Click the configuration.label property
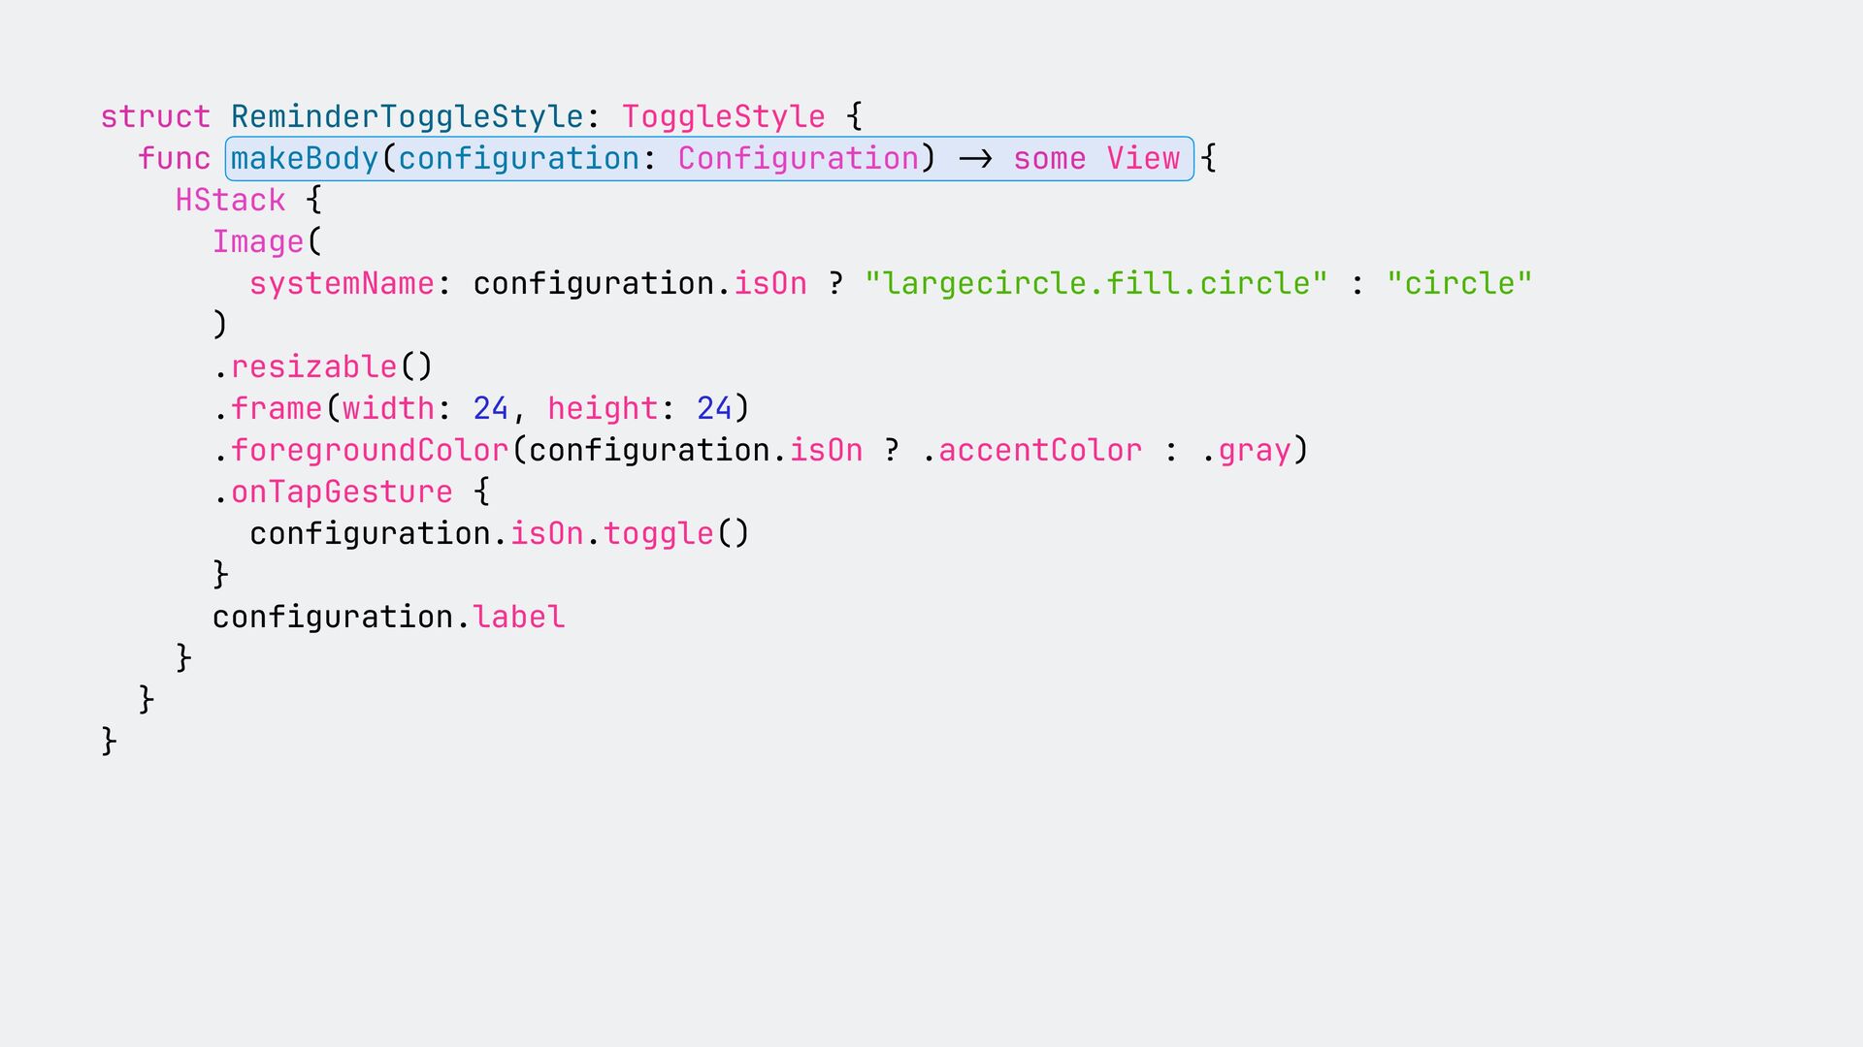This screenshot has height=1047, width=1863. (388, 618)
